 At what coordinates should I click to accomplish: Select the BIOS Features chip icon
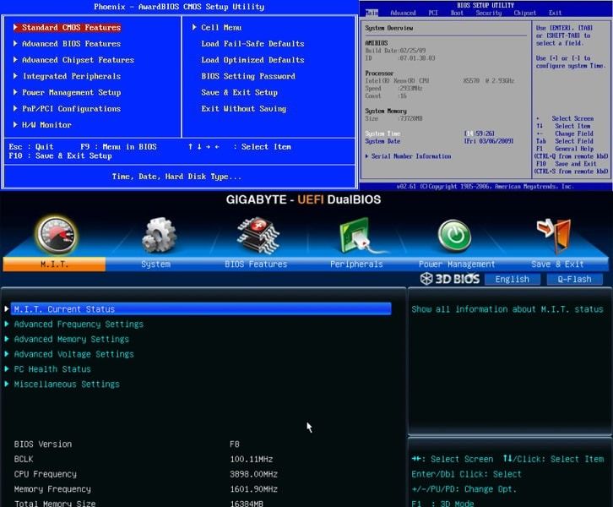pos(257,236)
